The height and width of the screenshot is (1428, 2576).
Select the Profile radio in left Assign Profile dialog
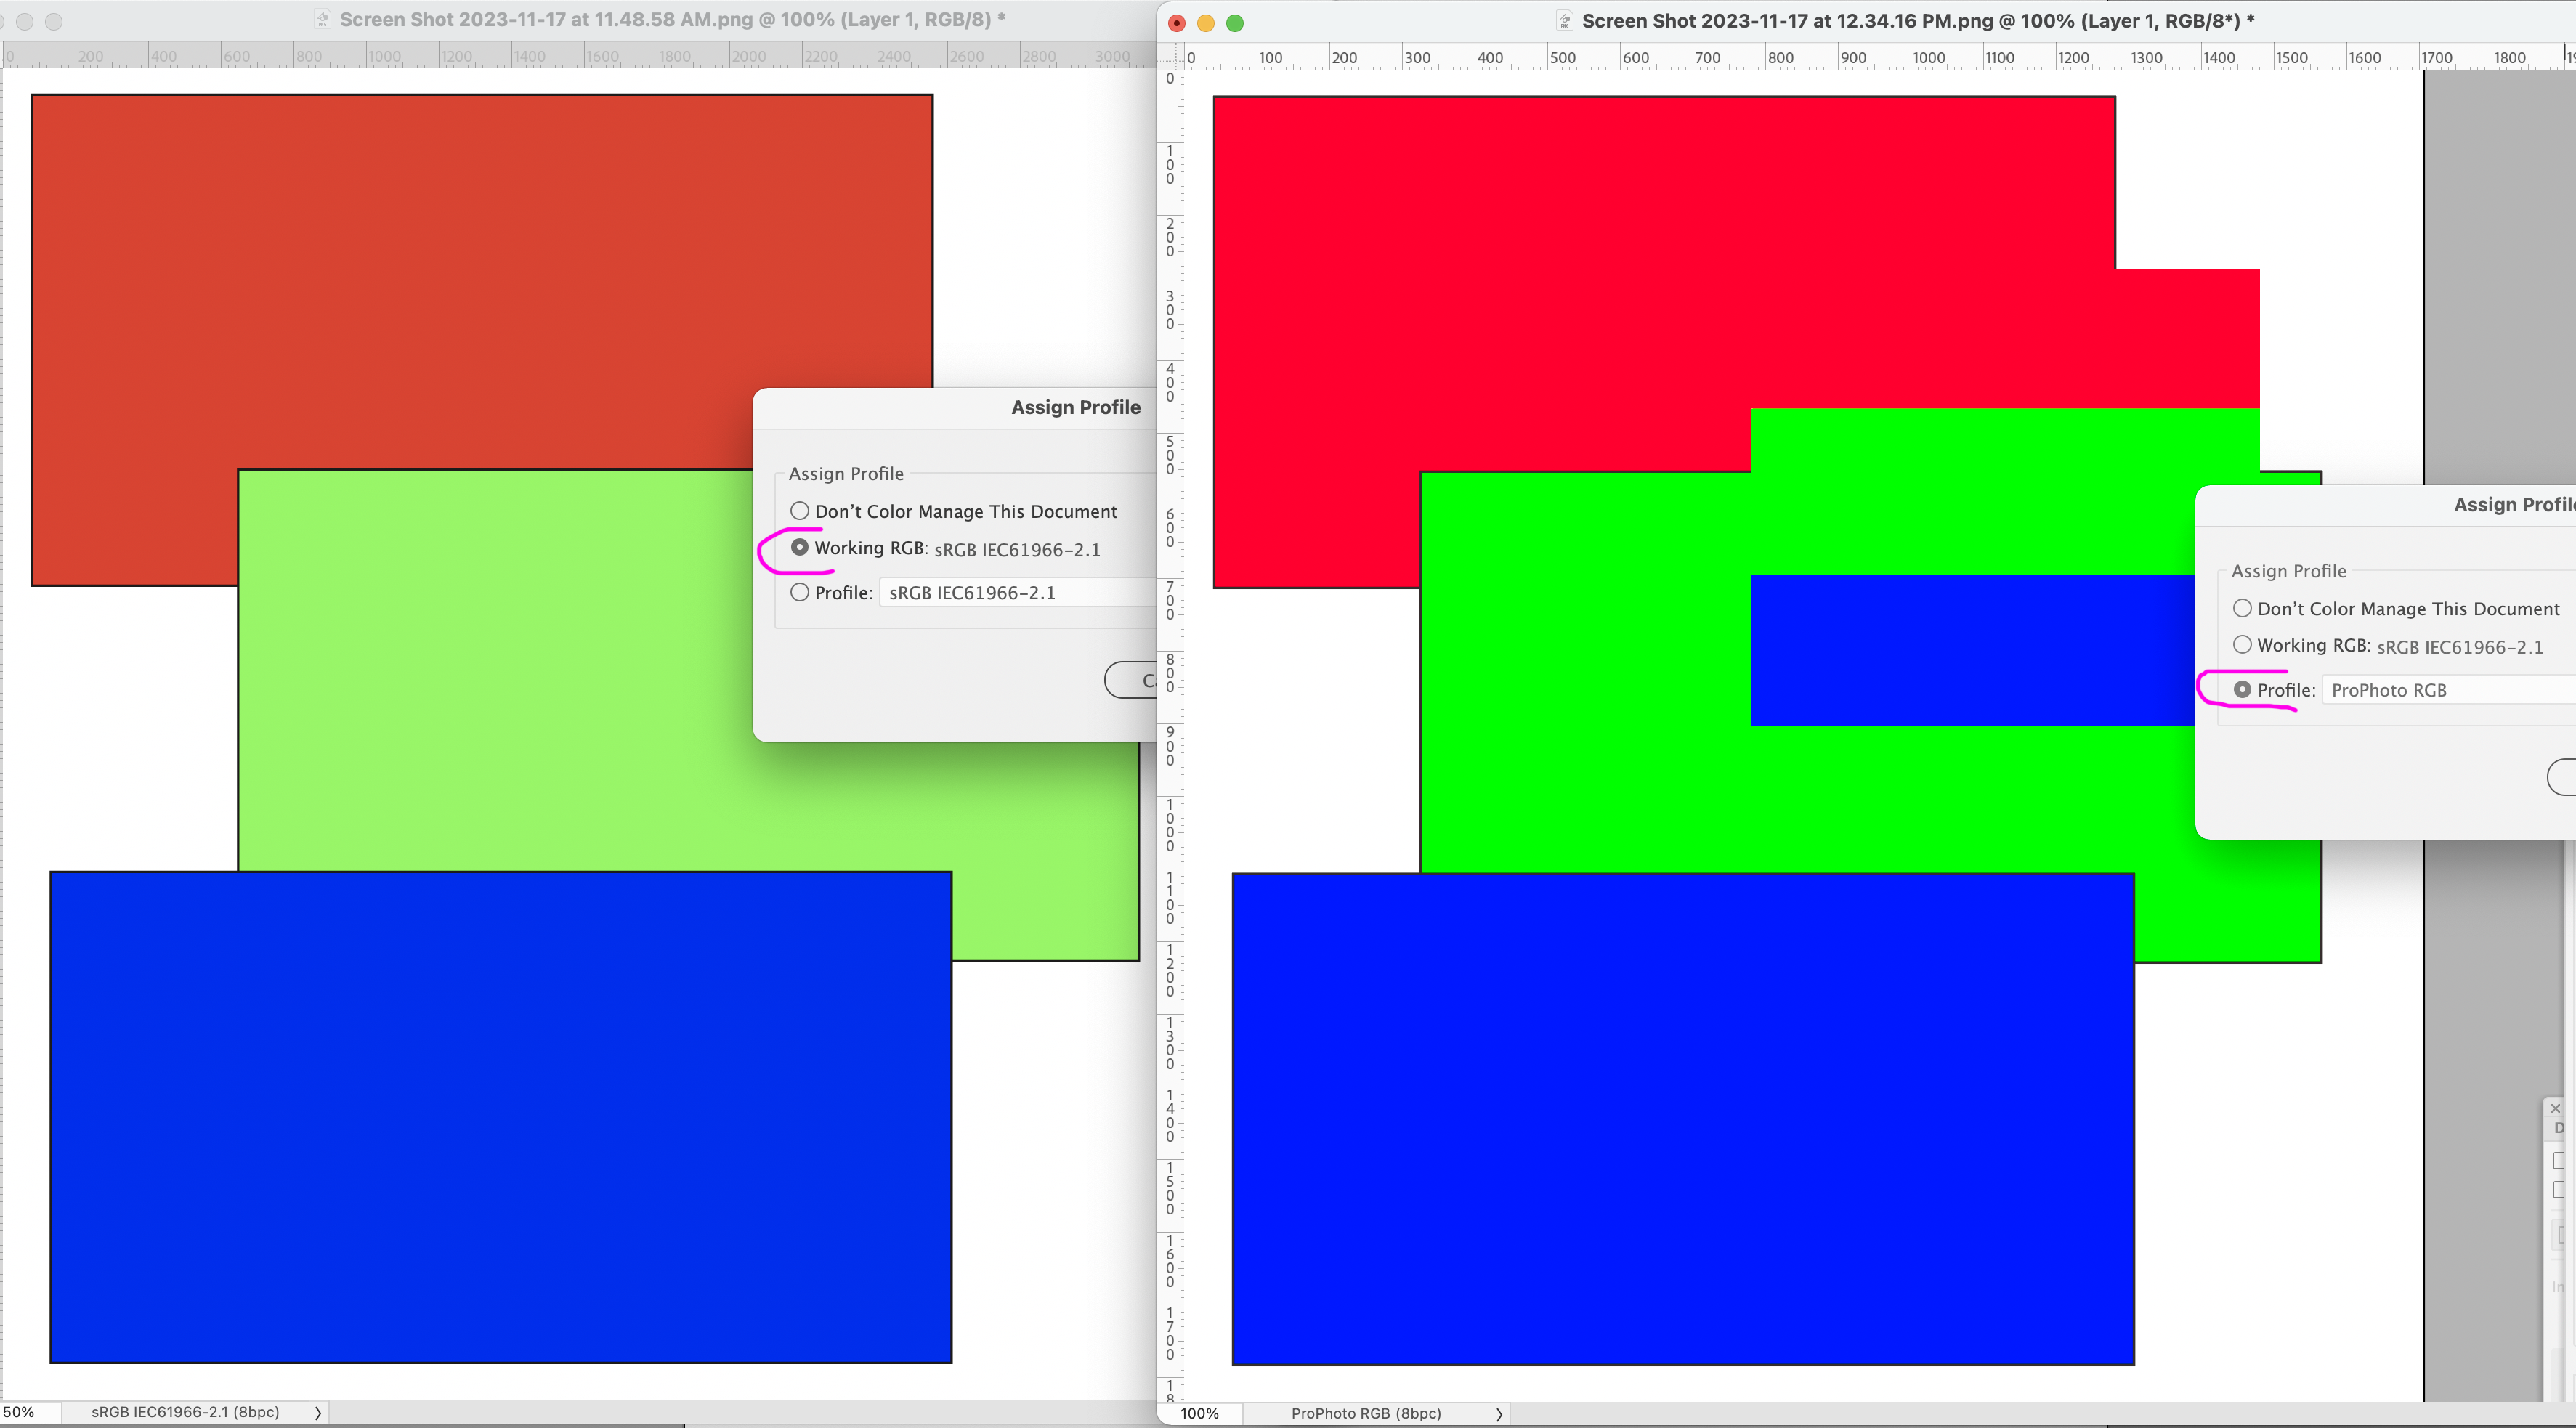800,592
